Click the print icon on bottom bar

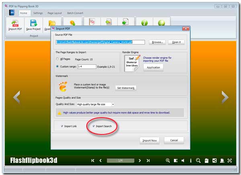[222, 161]
